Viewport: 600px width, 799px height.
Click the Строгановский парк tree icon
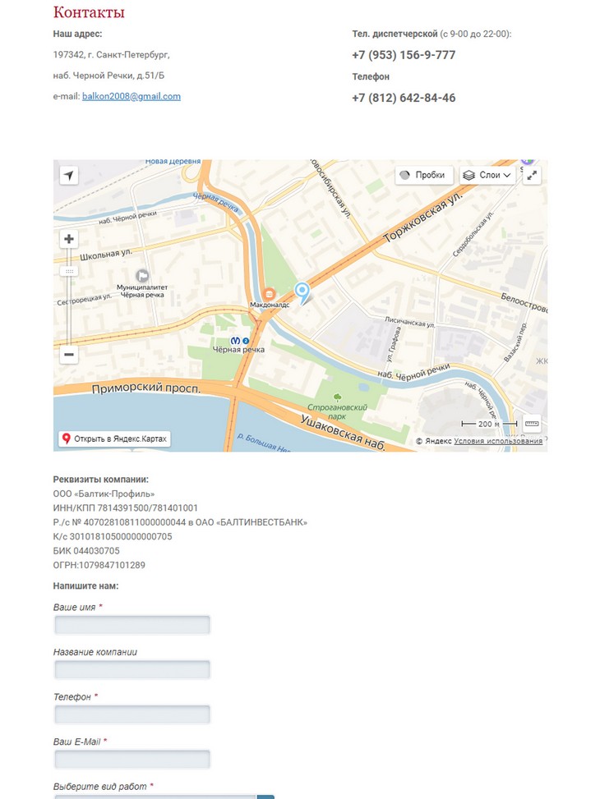(337, 397)
